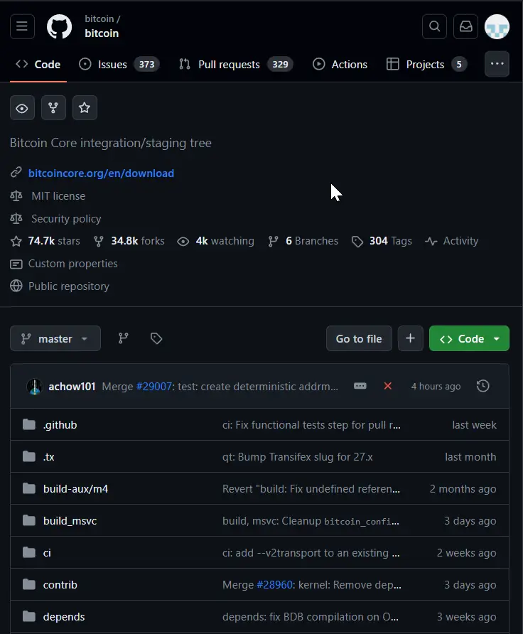Show failed checks red X status

(387, 386)
